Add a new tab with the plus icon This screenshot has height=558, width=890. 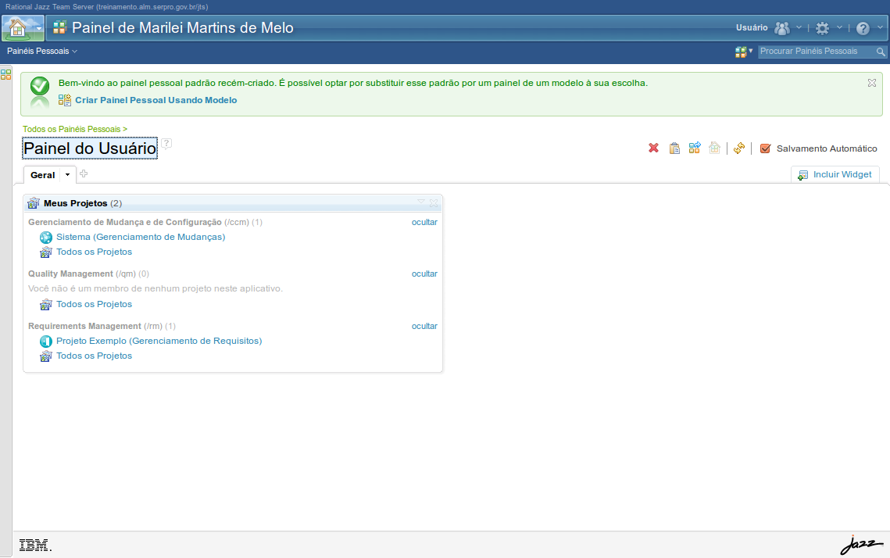84,173
